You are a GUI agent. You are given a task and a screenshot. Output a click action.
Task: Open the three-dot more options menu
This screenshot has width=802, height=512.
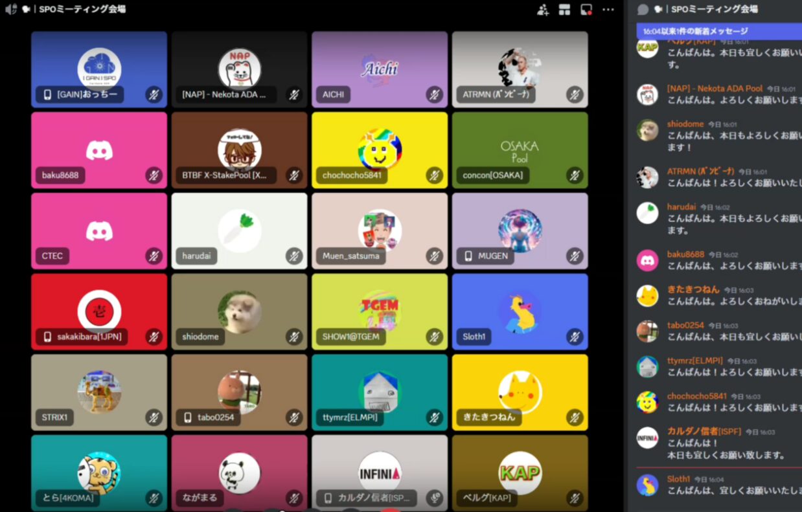pyautogui.click(x=608, y=10)
